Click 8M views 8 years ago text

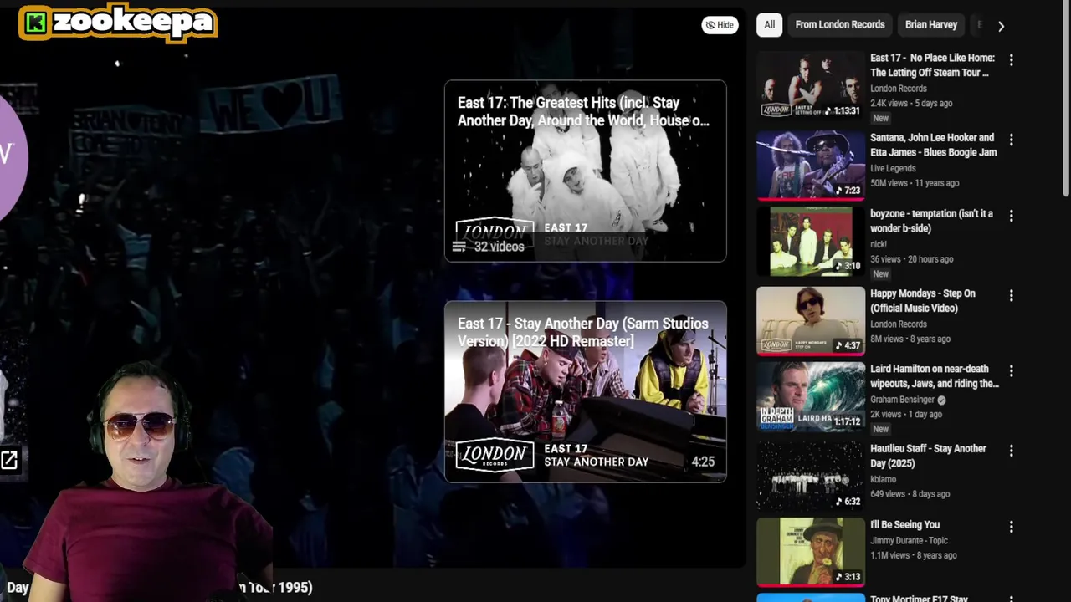pyautogui.click(x=910, y=339)
